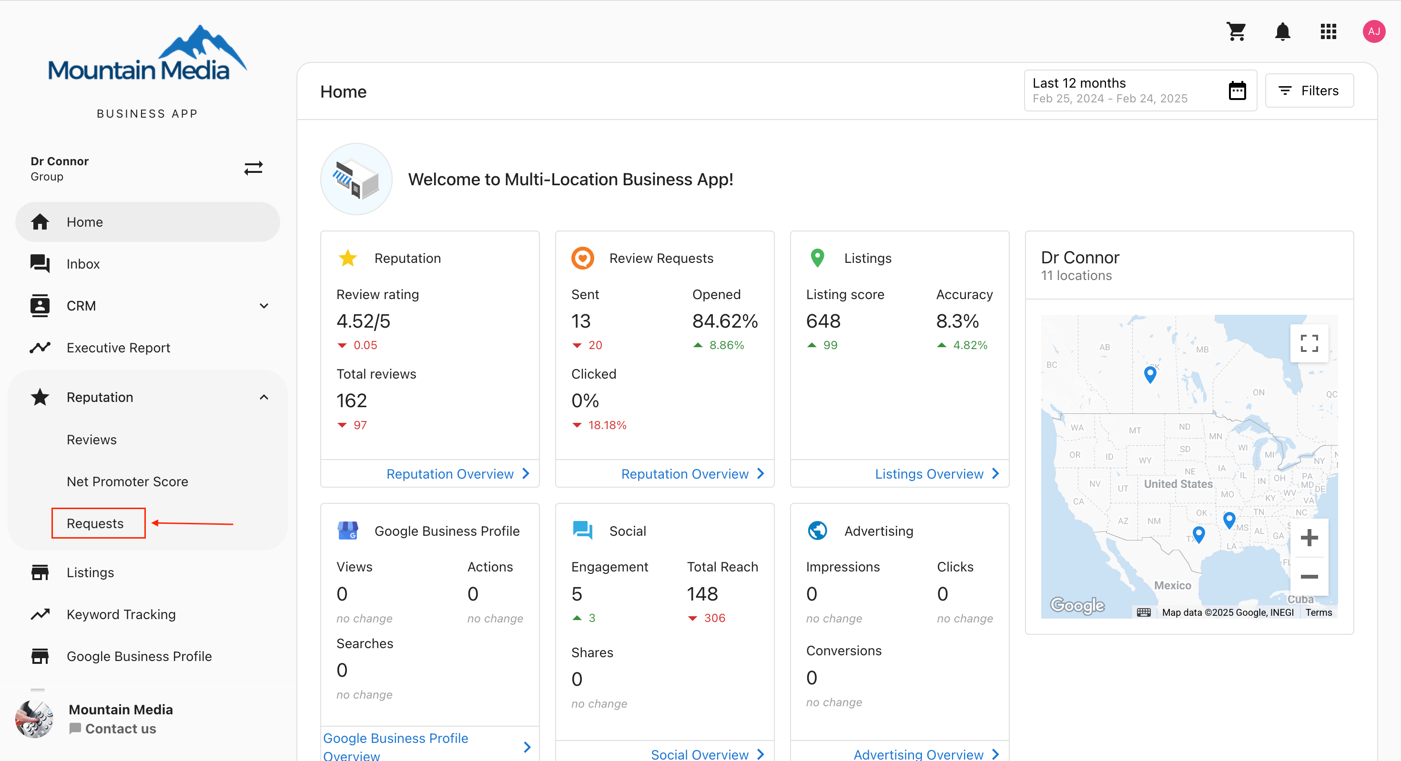The height and width of the screenshot is (761, 1401).
Task: Click Contact us for Mountain Media
Action: click(120, 729)
